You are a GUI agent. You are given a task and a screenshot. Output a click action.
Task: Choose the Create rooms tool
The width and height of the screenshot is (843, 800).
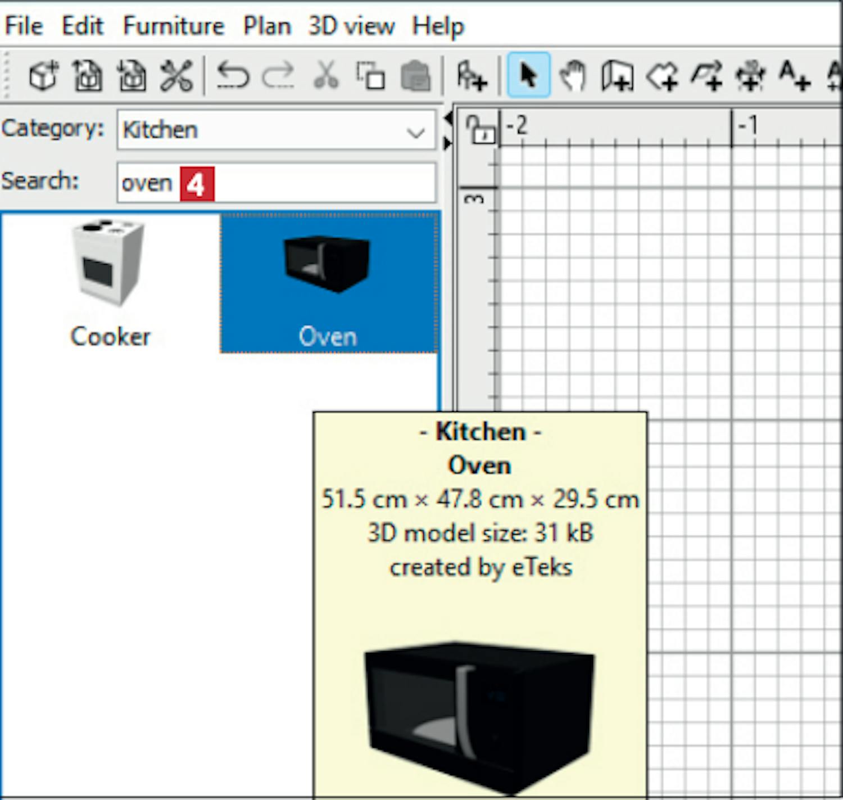pyautogui.click(x=662, y=76)
